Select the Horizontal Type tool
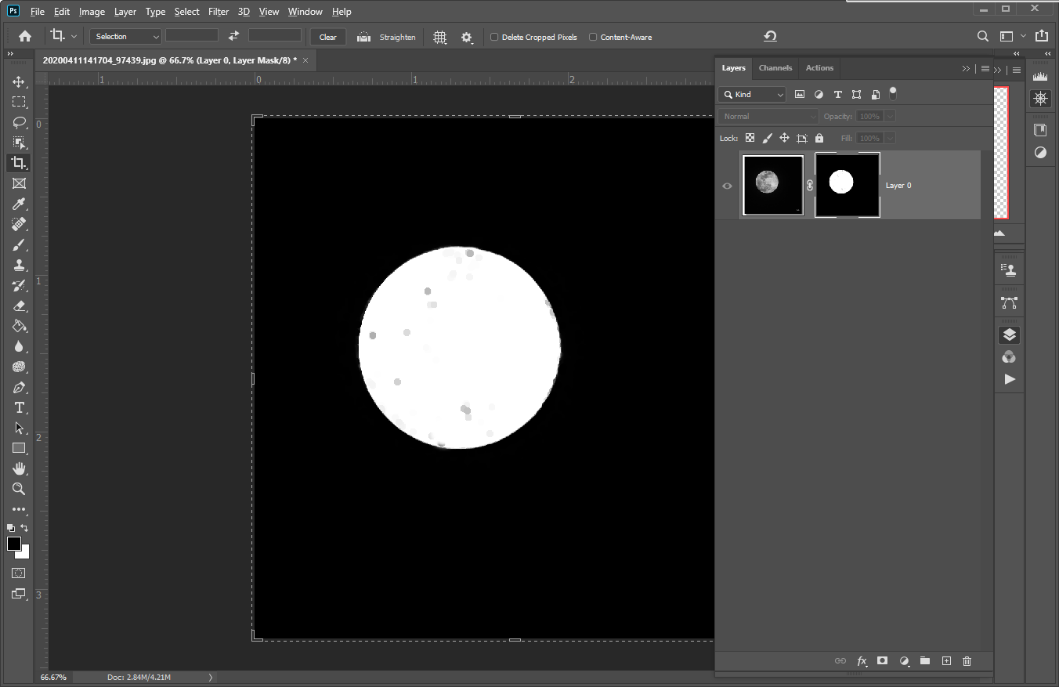Screen dimensions: 1059x687 point(19,407)
